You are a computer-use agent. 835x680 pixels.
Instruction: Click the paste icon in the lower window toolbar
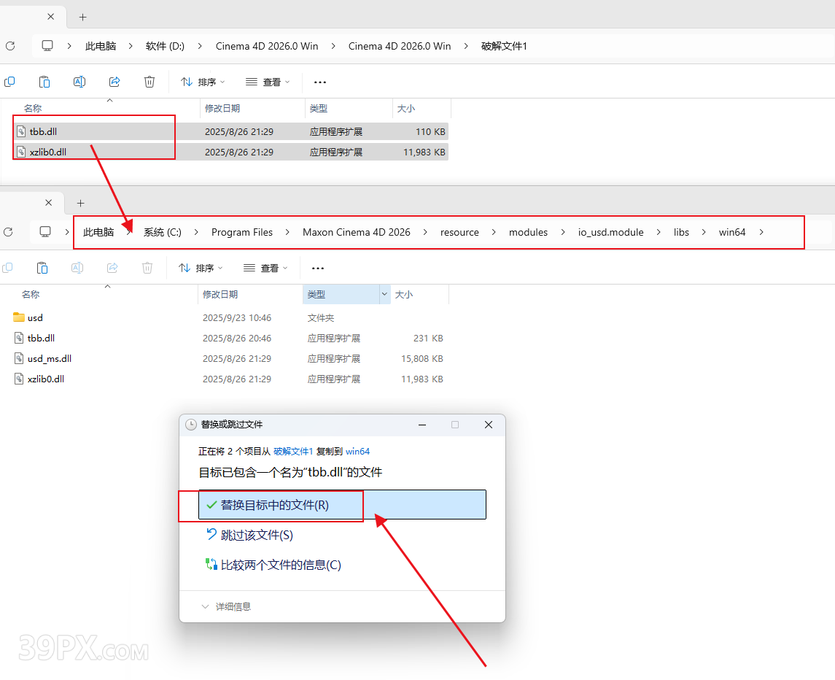tap(42, 268)
